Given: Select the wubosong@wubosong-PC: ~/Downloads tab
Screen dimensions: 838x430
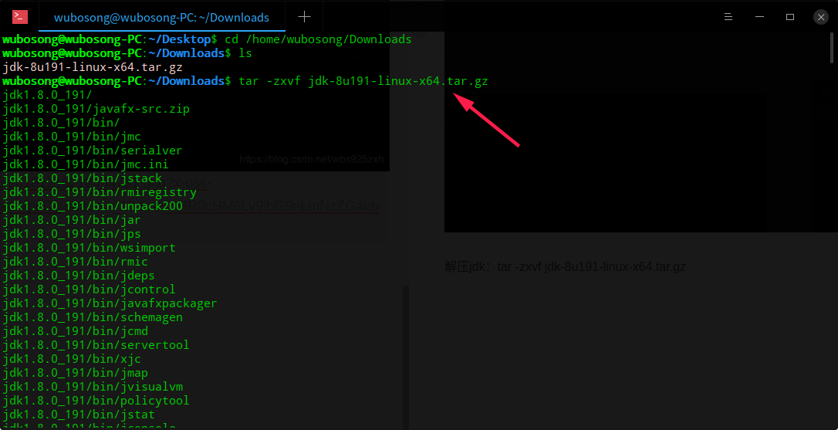Looking at the screenshot, I should click(162, 17).
